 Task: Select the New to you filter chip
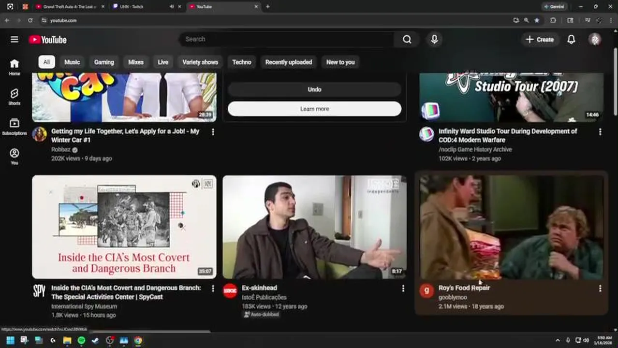tap(340, 62)
